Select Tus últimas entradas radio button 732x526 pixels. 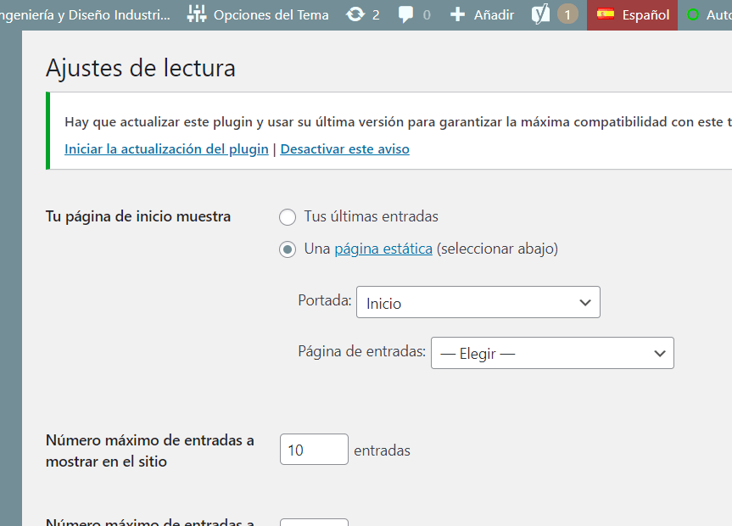pos(288,217)
